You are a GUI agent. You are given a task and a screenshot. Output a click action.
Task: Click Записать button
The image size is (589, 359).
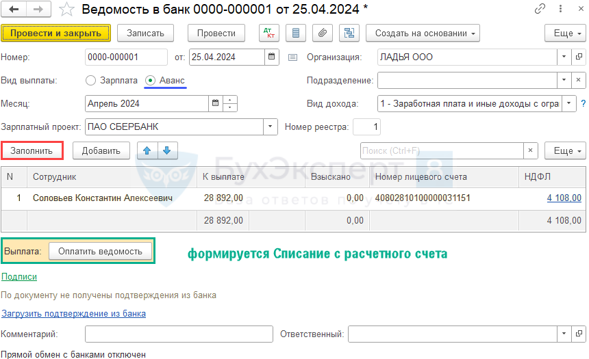pos(145,33)
